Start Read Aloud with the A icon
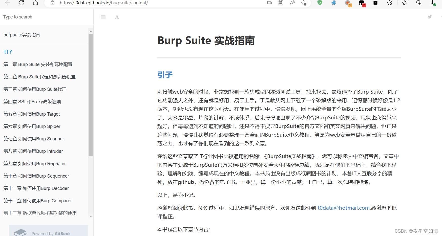442x236 pixels. tap(292, 3)
